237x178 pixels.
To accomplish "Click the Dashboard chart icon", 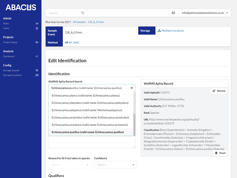I will [x=37, y=56].
